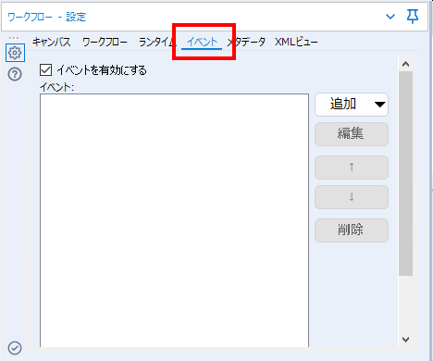Uncheck イベントを有効にする checkbox
The width and height of the screenshot is (433, 361).
click(x=45, y=70)
